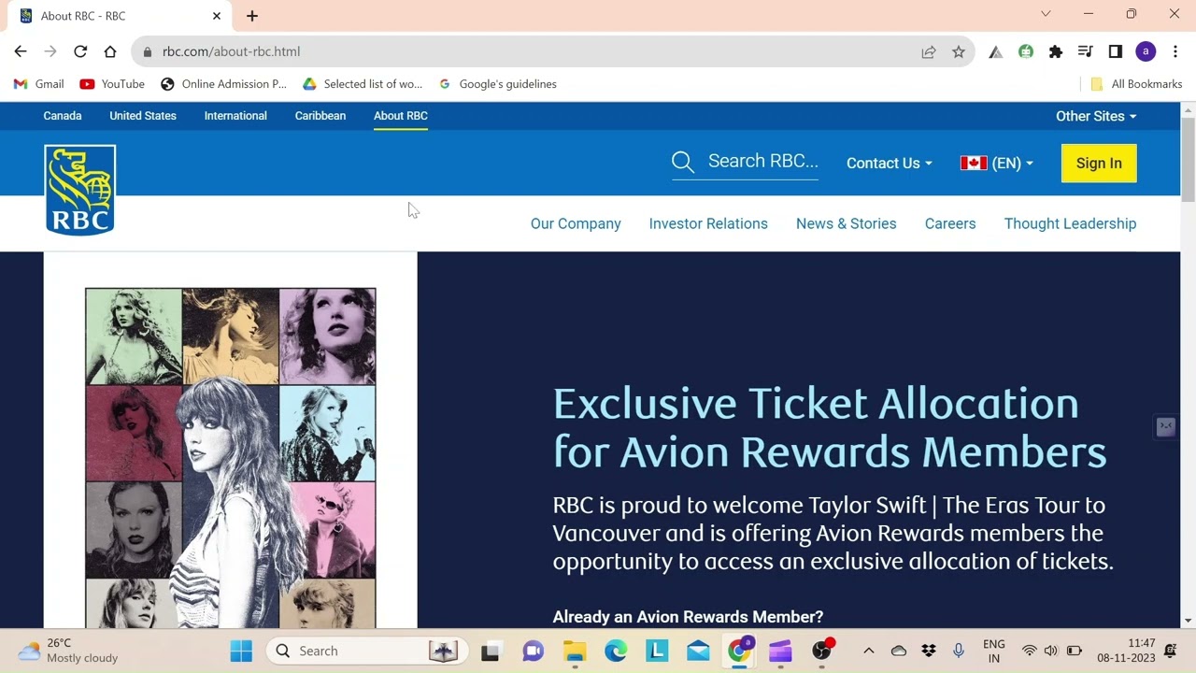
Task: Click the share page icon
Action: (929, 51)
